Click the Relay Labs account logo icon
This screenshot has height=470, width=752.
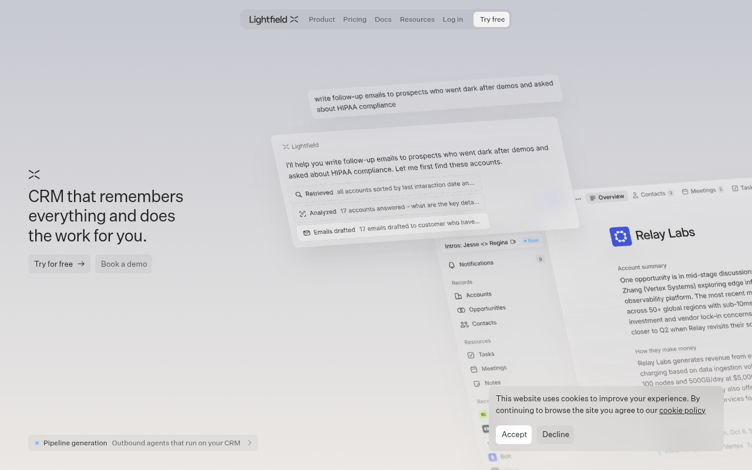(620, 237)
